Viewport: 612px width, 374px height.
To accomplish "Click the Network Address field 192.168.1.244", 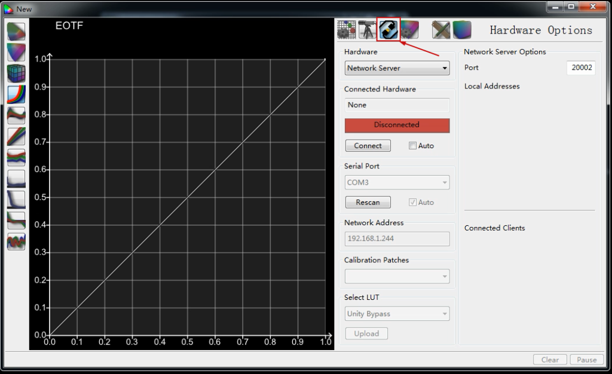I will [x=397, y=238].
